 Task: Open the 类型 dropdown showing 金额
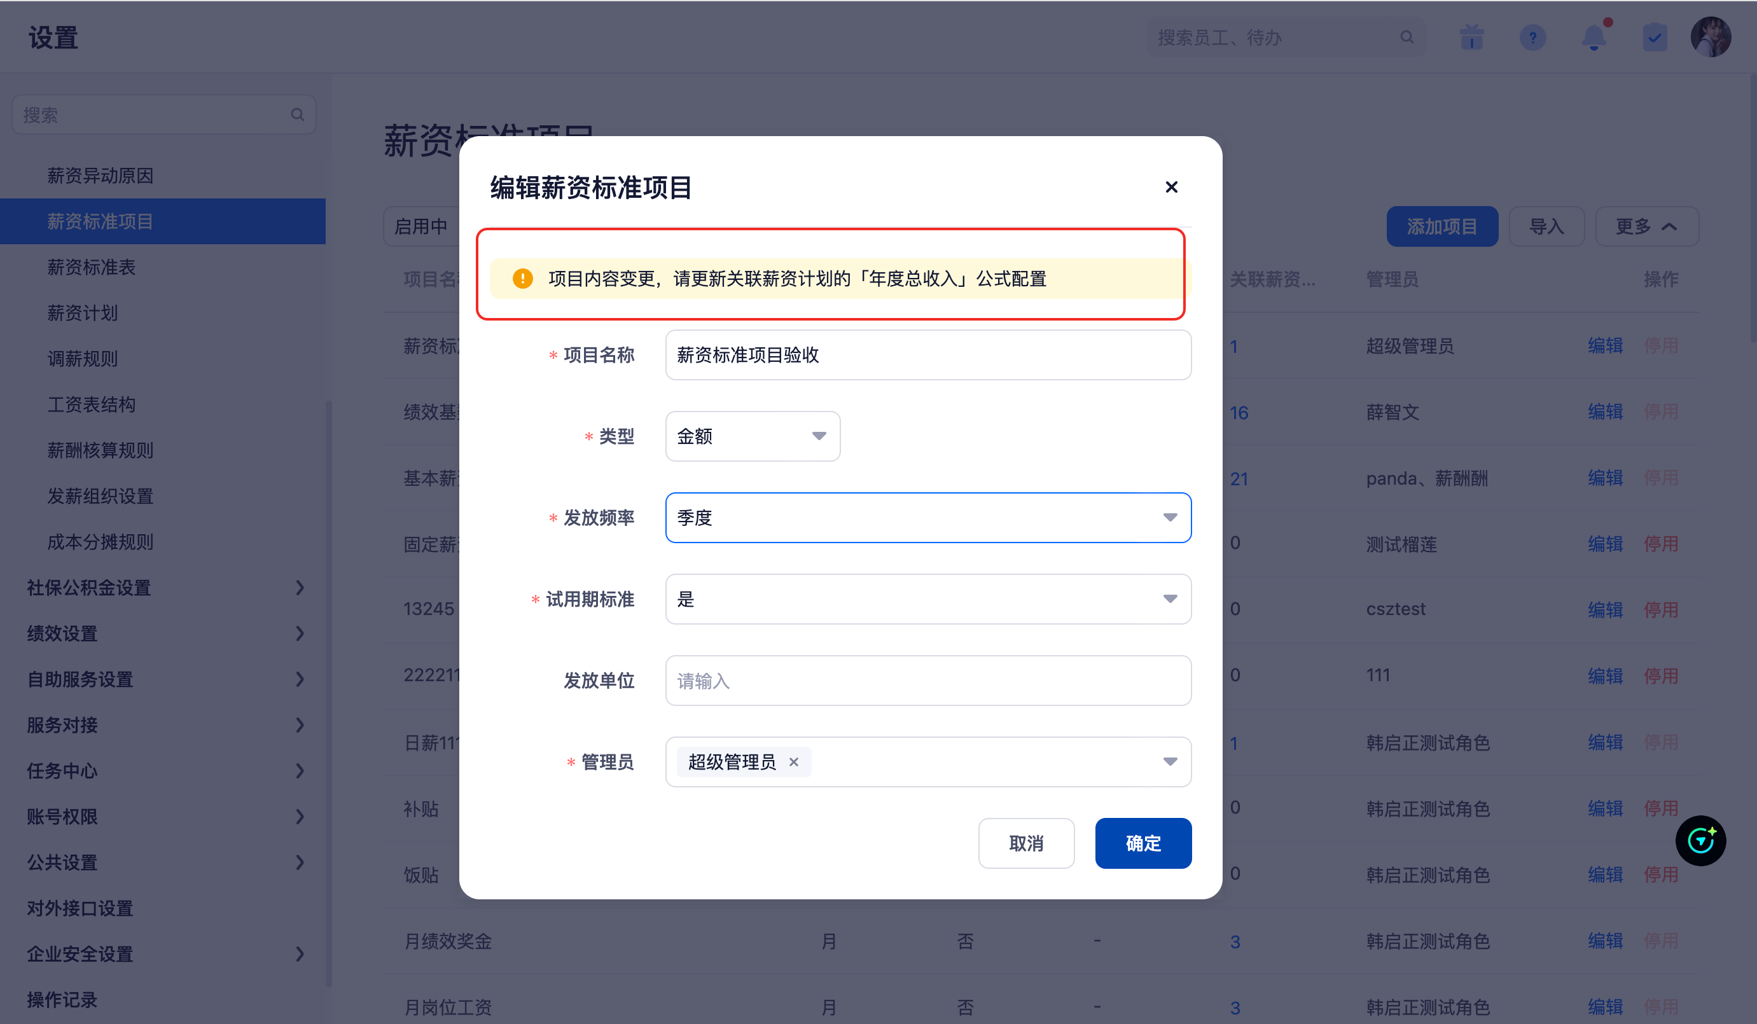(753, 436)
